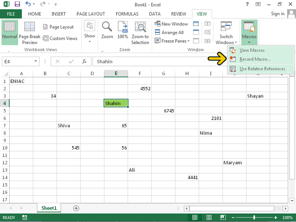Switch to the FORMULAS ribbon tab
The width and height of the screenshot is (296, 222).
tap(127, 14)
